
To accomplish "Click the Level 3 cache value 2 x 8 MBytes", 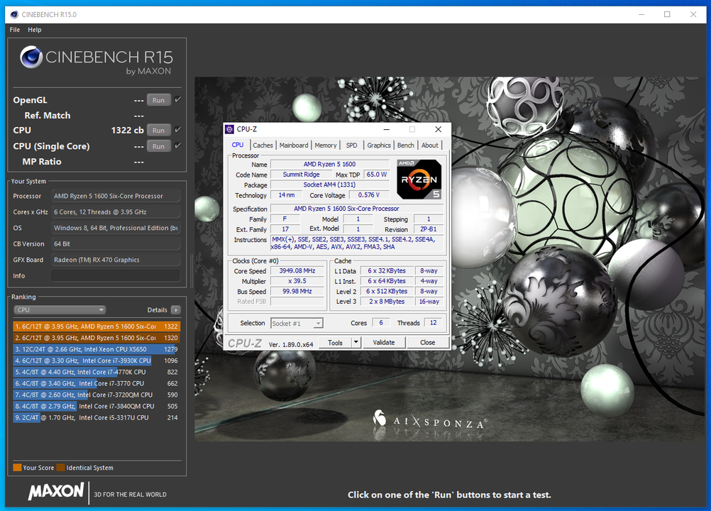I will point(387,302).
